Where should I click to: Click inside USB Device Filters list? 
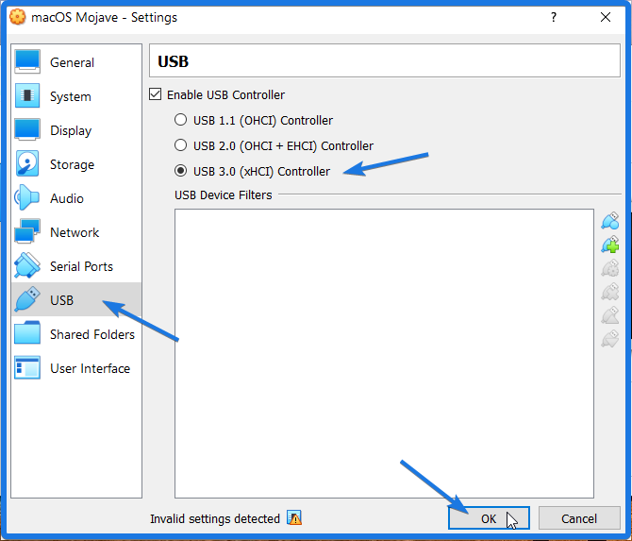[x=384, y=353]
